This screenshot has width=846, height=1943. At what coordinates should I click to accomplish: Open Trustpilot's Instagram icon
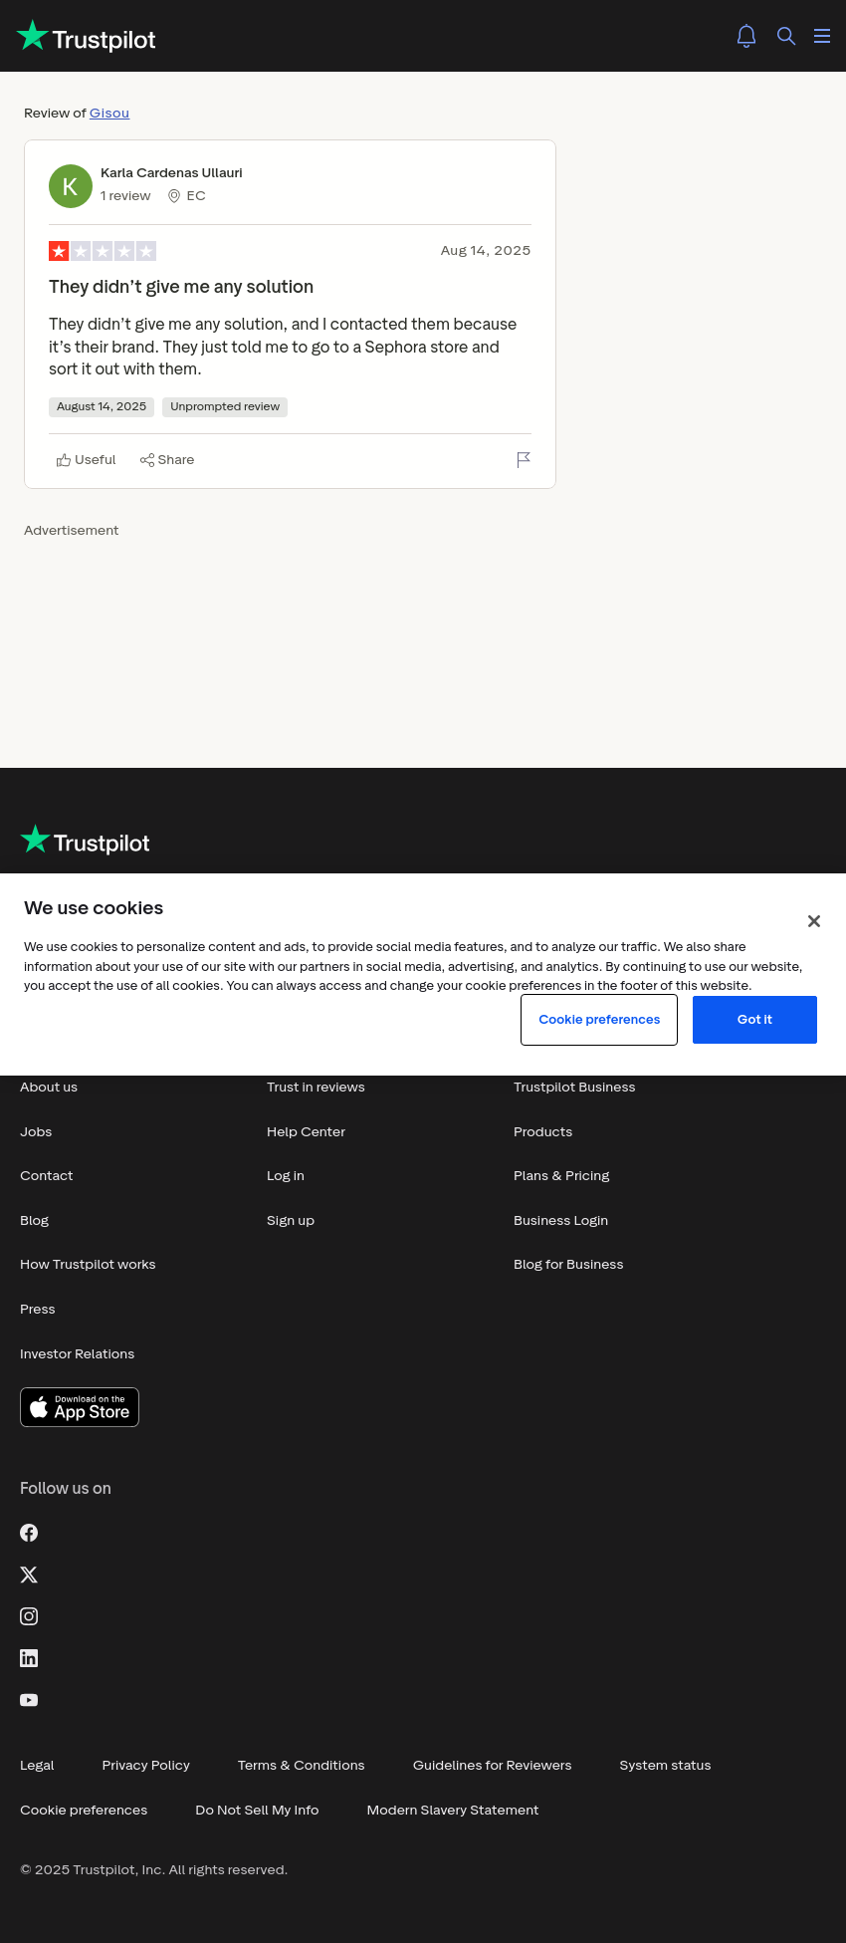tap(29, 1616)
